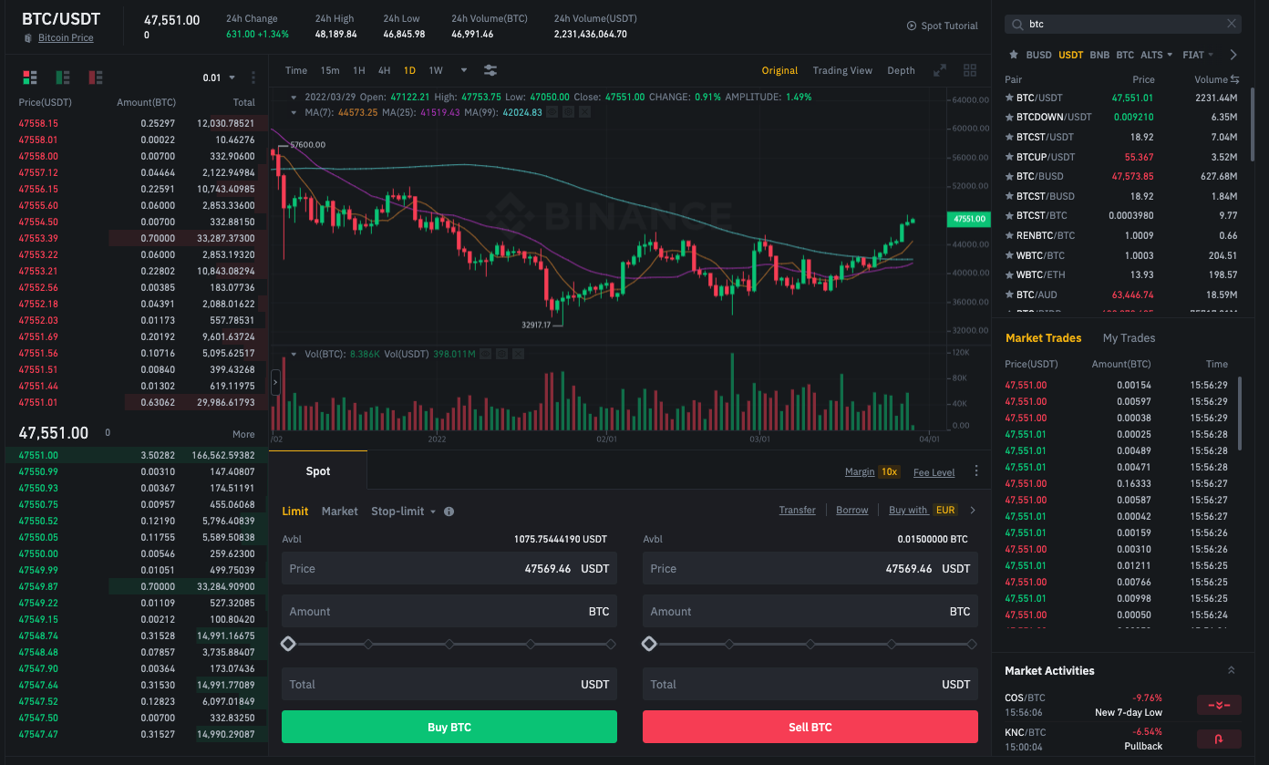Collapse the MA legend row arrow
This screenshot has width=1269, height=765.
(294, 112)
